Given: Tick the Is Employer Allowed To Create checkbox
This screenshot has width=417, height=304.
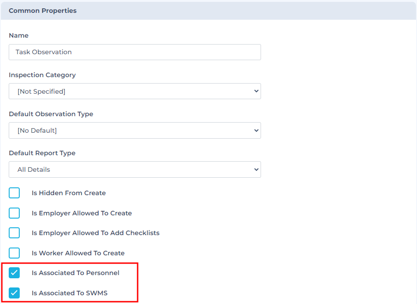Looking at the screenshot, I should pos(15,213).
